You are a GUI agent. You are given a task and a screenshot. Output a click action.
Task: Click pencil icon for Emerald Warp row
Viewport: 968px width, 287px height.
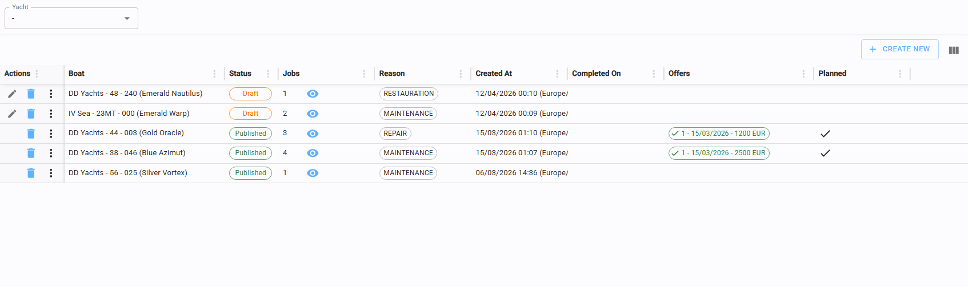coord(12,114)
